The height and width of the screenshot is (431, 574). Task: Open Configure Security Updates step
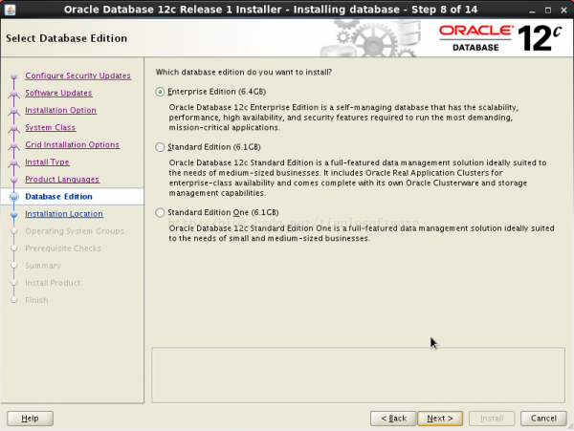click(78, 75)
